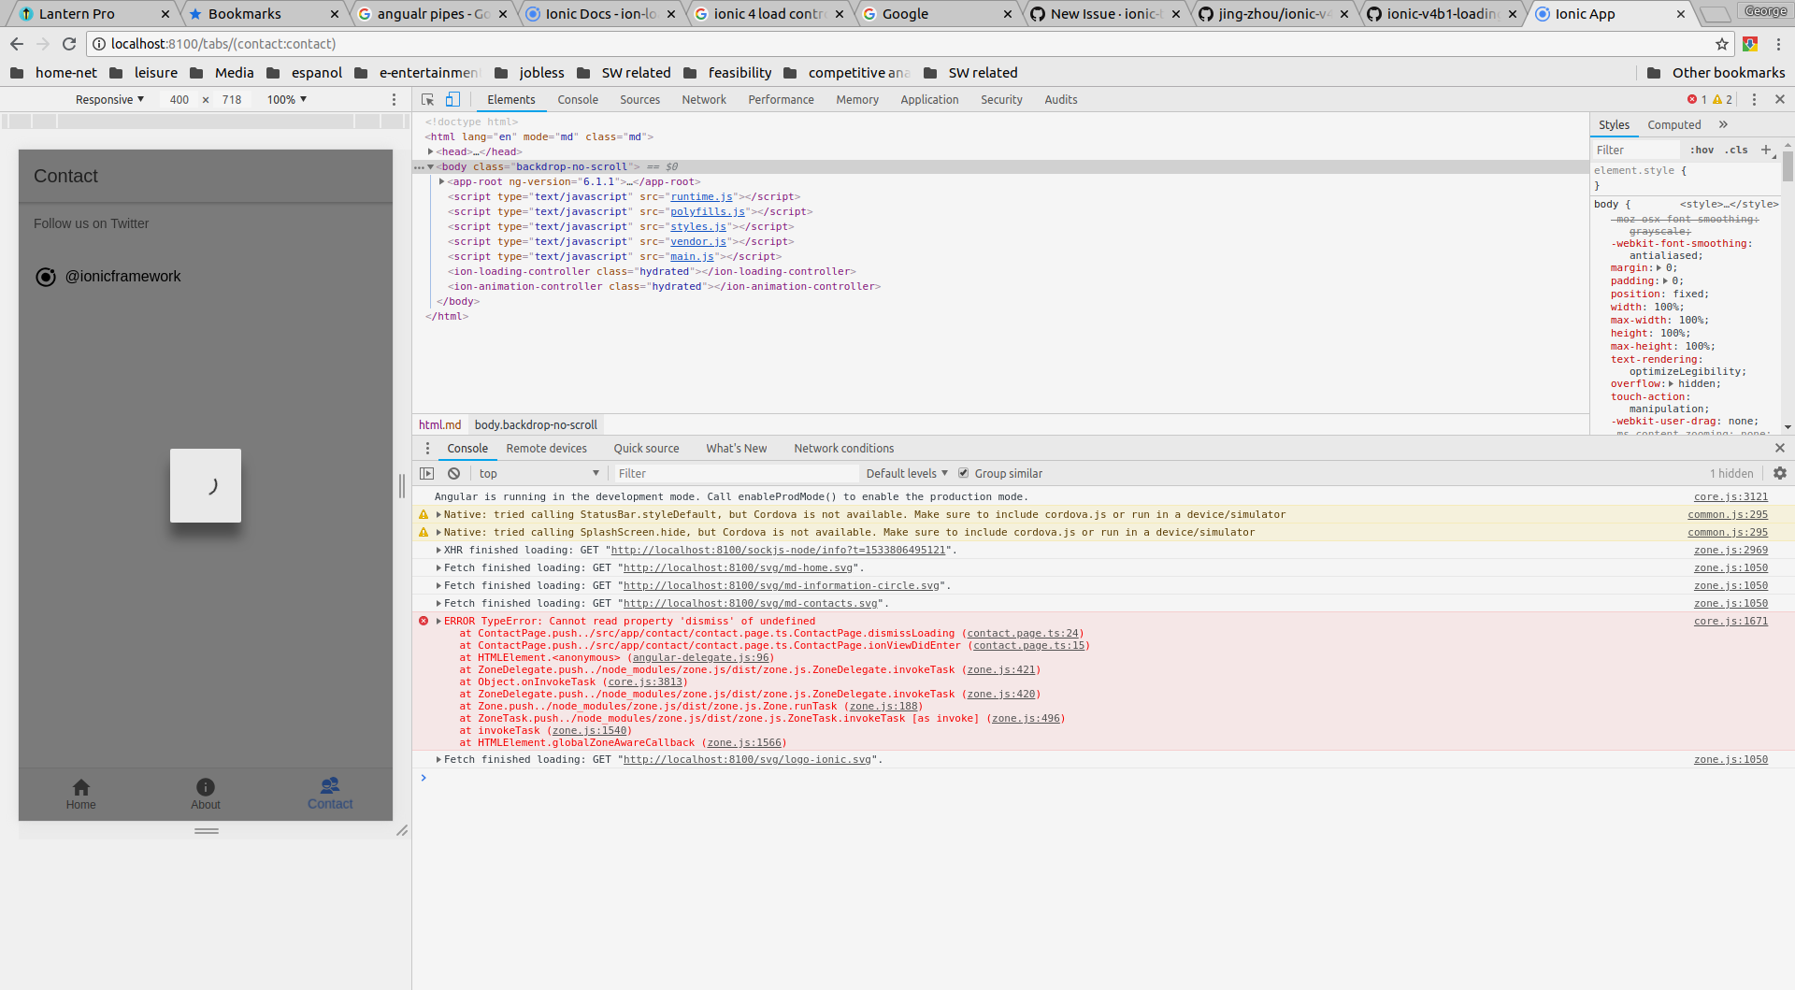Follow the @ionicframework Twitter link

(124, 276)
